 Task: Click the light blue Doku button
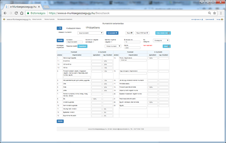click(167, 46)
